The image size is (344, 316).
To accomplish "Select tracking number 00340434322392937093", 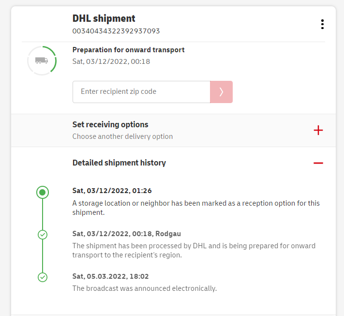I will tap(116, 31).
